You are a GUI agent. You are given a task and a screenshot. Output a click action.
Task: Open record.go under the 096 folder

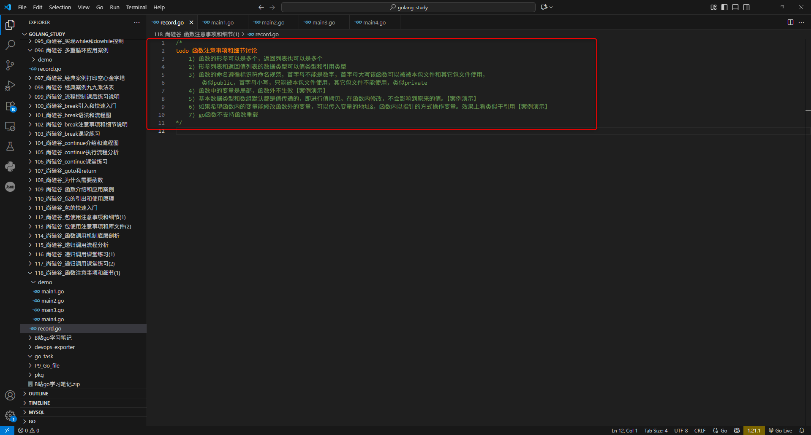point(84,69)
